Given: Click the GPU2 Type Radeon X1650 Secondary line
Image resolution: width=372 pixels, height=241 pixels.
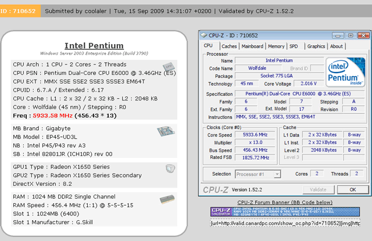Looking at the screenshot, I should click(77, 175).
